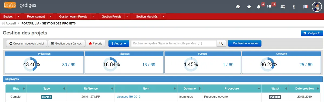Open the user profile avatar

coord(317,7)
